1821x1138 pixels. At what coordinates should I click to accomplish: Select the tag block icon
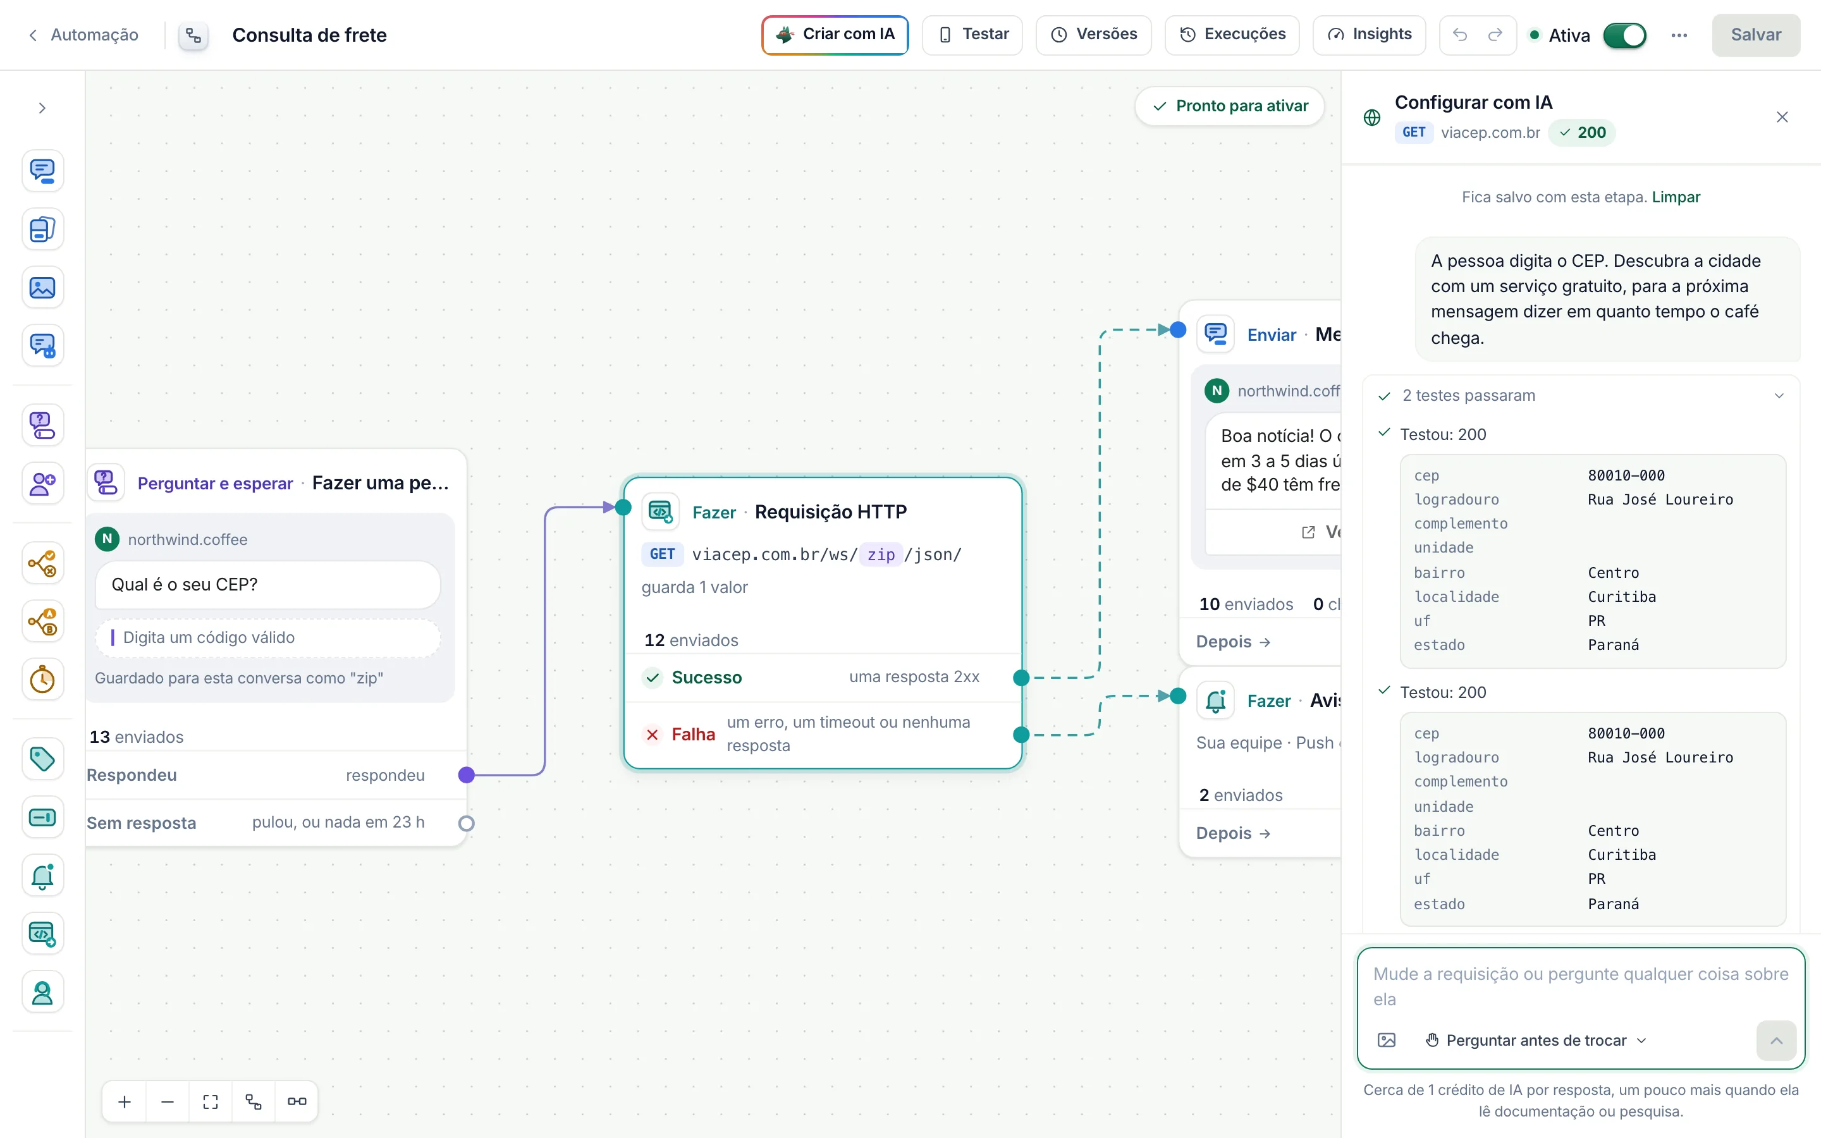tap(42, 759)
